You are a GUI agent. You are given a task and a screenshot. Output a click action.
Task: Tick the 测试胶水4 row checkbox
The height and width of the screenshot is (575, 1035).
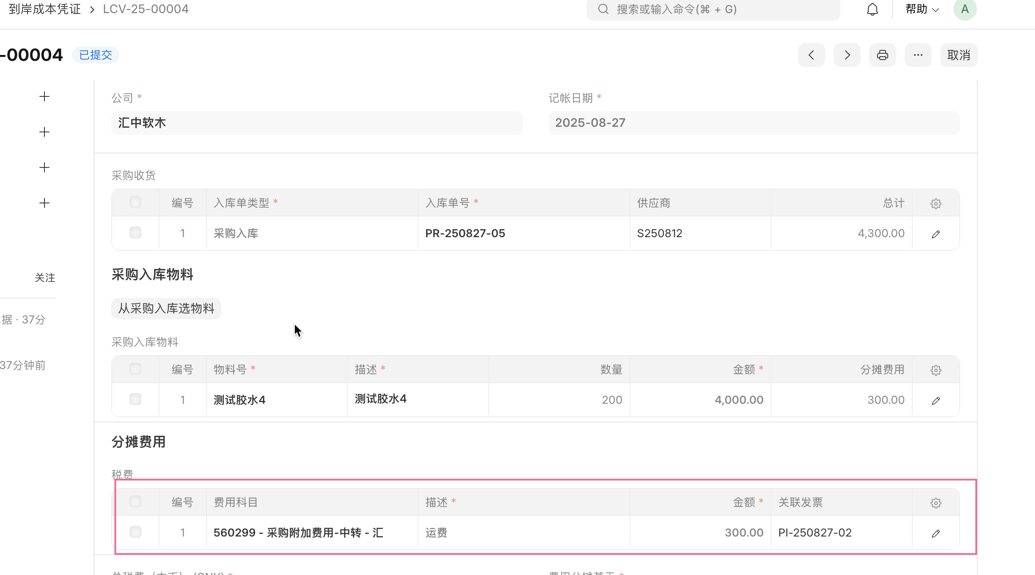click(135, 399)
